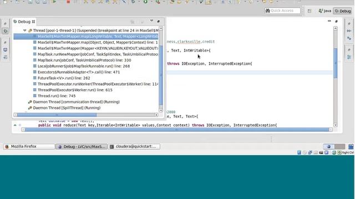Click first VirtualBox status bar icon
Screen dimensions: 355x199
[x=300, y=153]
